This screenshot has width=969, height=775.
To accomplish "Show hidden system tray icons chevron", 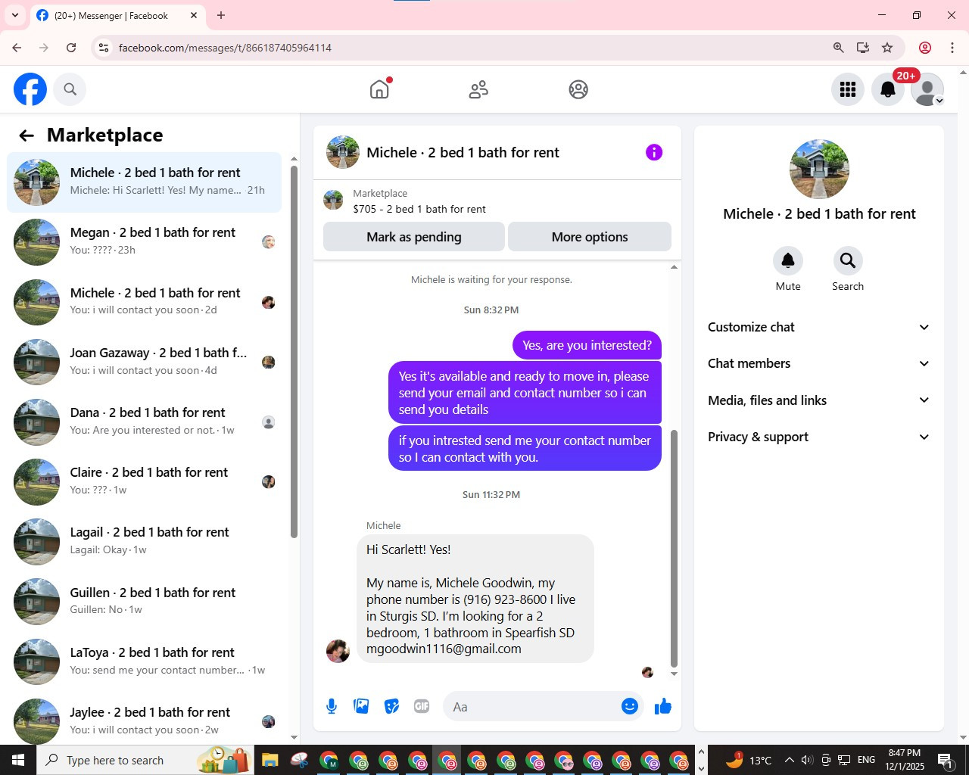I will coord(789,760).
